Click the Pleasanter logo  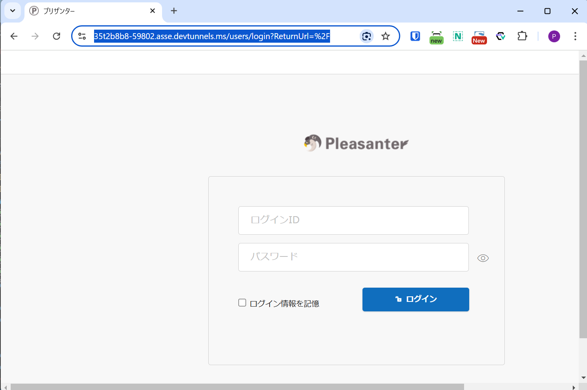click(x=356, y=143)
